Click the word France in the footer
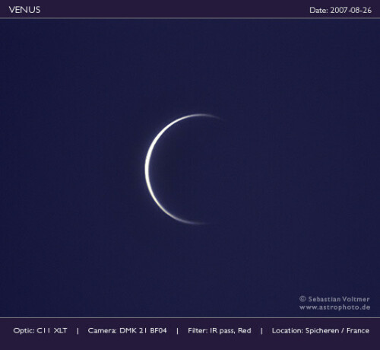 point(358,330)
